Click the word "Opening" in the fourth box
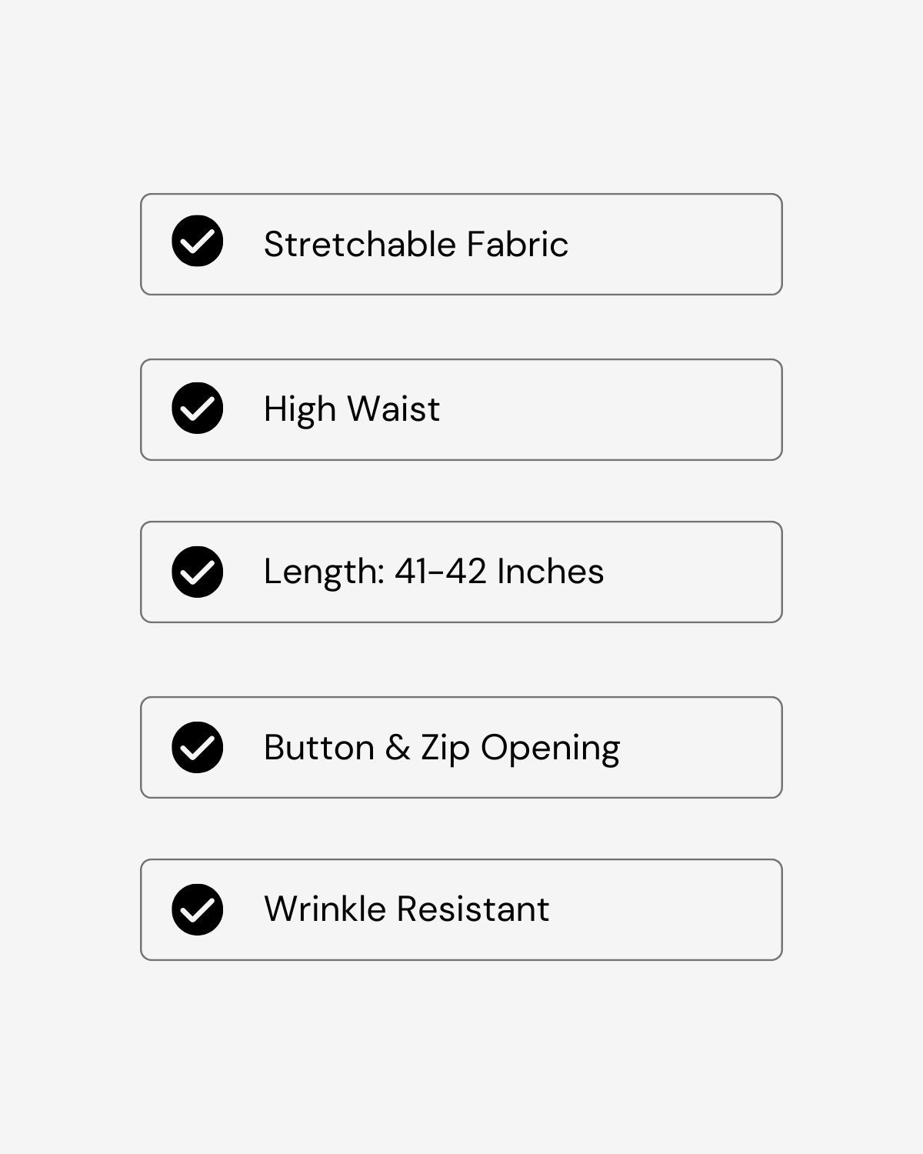 [550, 747]
